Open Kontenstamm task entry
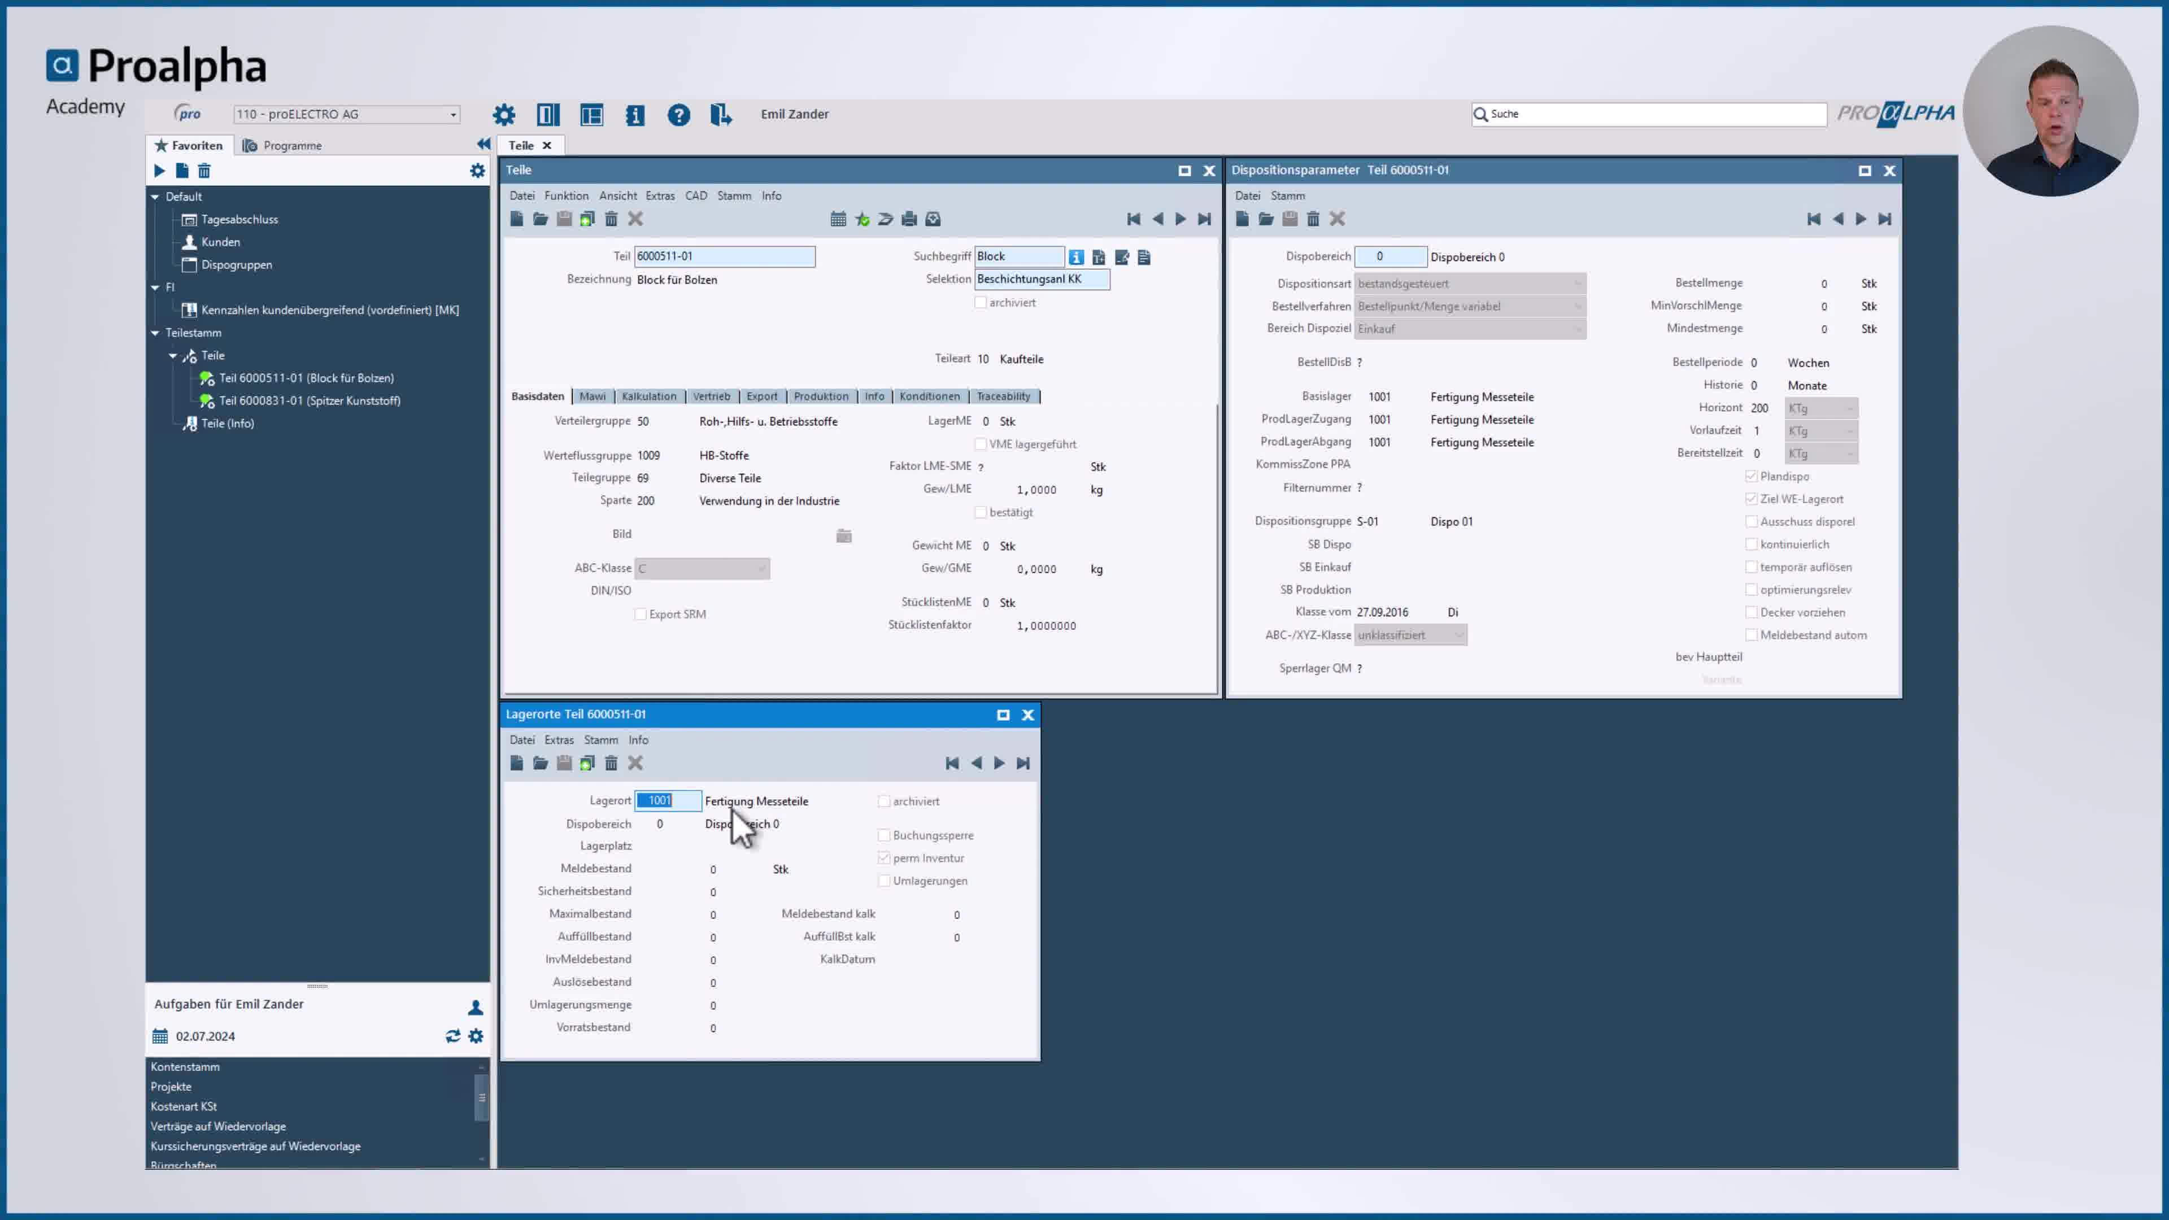The width and height of the screenshot is (2169, 1220). (x=185, y=1067)
